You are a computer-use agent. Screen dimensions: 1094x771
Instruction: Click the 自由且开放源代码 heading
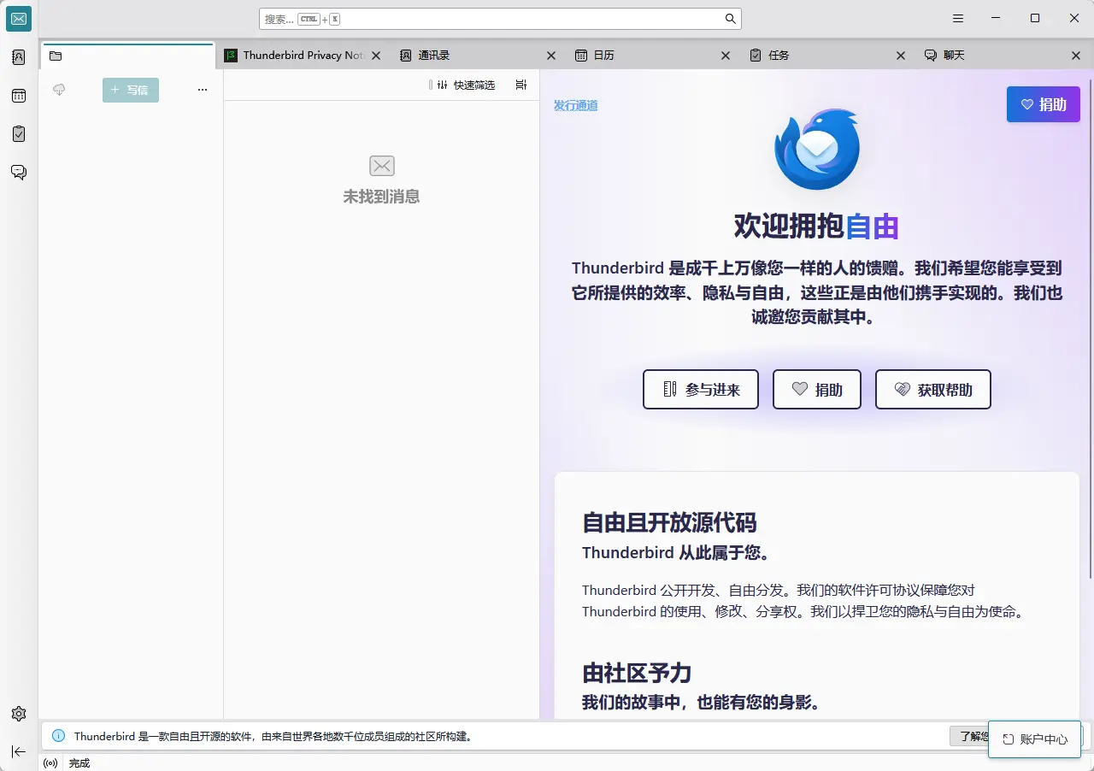(669, 522)
